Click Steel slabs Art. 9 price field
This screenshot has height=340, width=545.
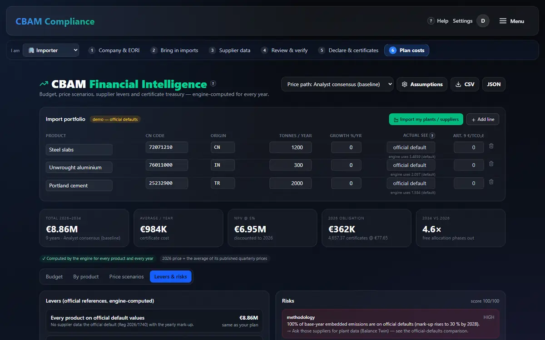(x=469, y=147)
